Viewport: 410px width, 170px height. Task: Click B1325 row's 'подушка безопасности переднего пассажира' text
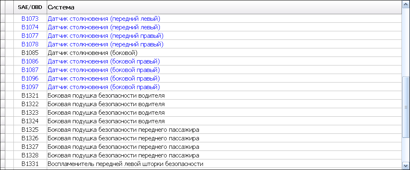point(135,130)
